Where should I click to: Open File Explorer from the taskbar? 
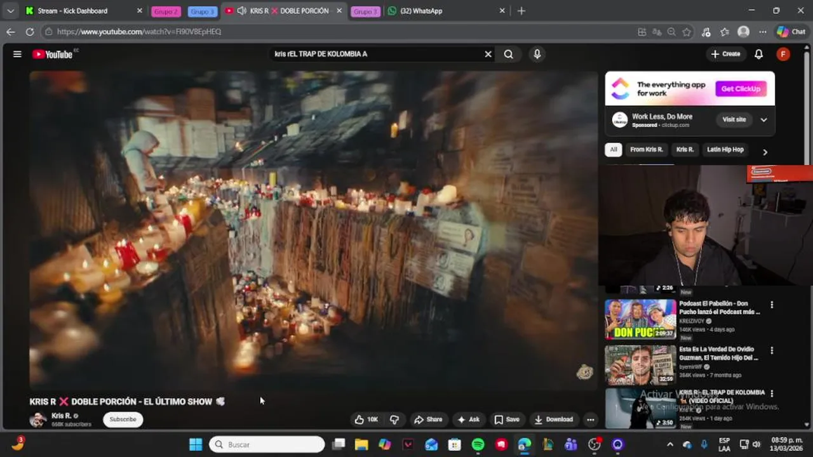[361, 445]
